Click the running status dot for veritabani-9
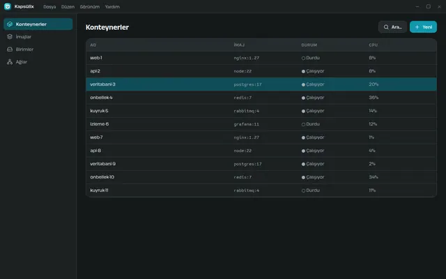Viewport: 446px width, 279px height. [x=303, y=164]
